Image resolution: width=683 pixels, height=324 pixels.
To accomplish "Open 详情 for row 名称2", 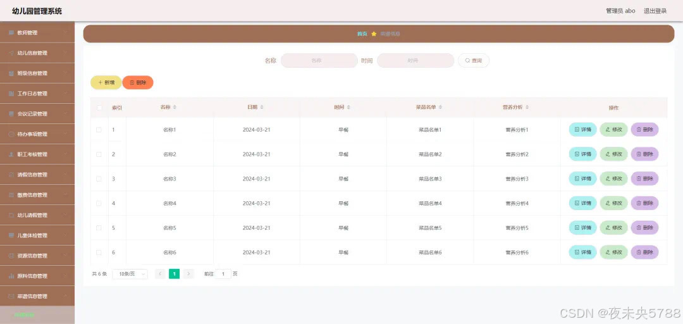I will coord(583,154).
